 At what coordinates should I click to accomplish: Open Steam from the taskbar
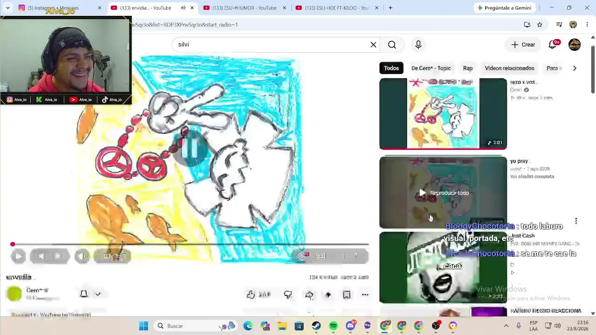[x=316, y=326]
